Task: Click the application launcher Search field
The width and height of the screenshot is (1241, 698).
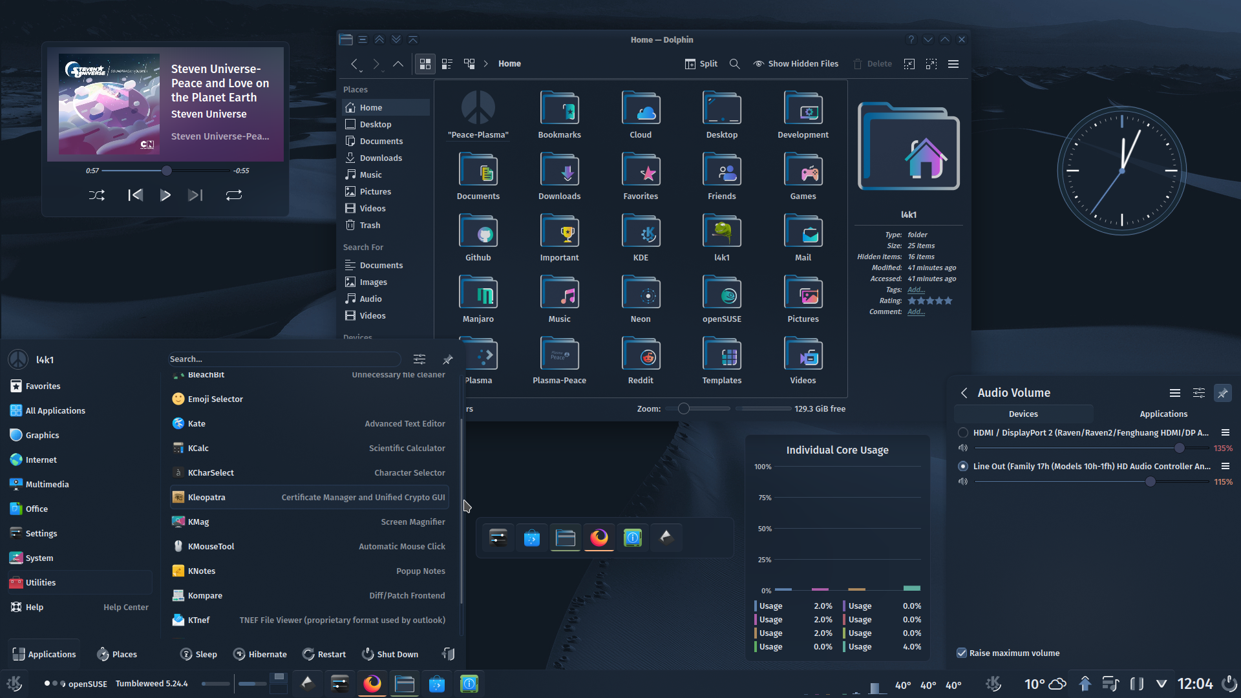Action: [x=284, y=359]
